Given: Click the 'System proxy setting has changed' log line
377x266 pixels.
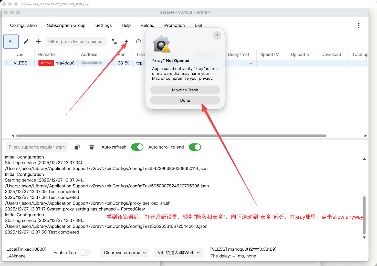Looking at the screenshot, I should (x=75, y=209).
